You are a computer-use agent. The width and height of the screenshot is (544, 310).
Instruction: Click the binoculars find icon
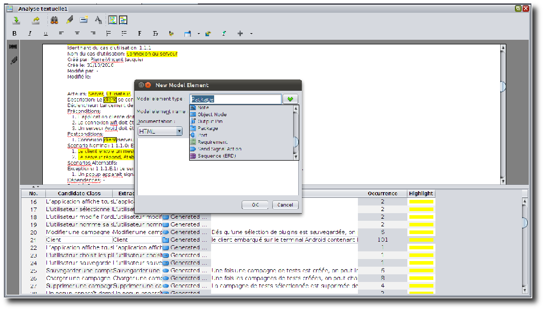pyautogui.click(x=54, y=20)
